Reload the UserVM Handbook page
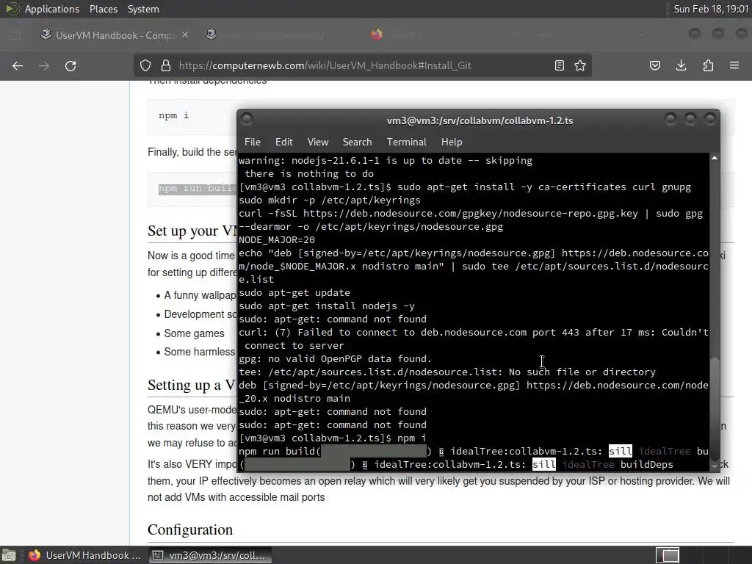 pyautogui.click(x=70, y=65)
